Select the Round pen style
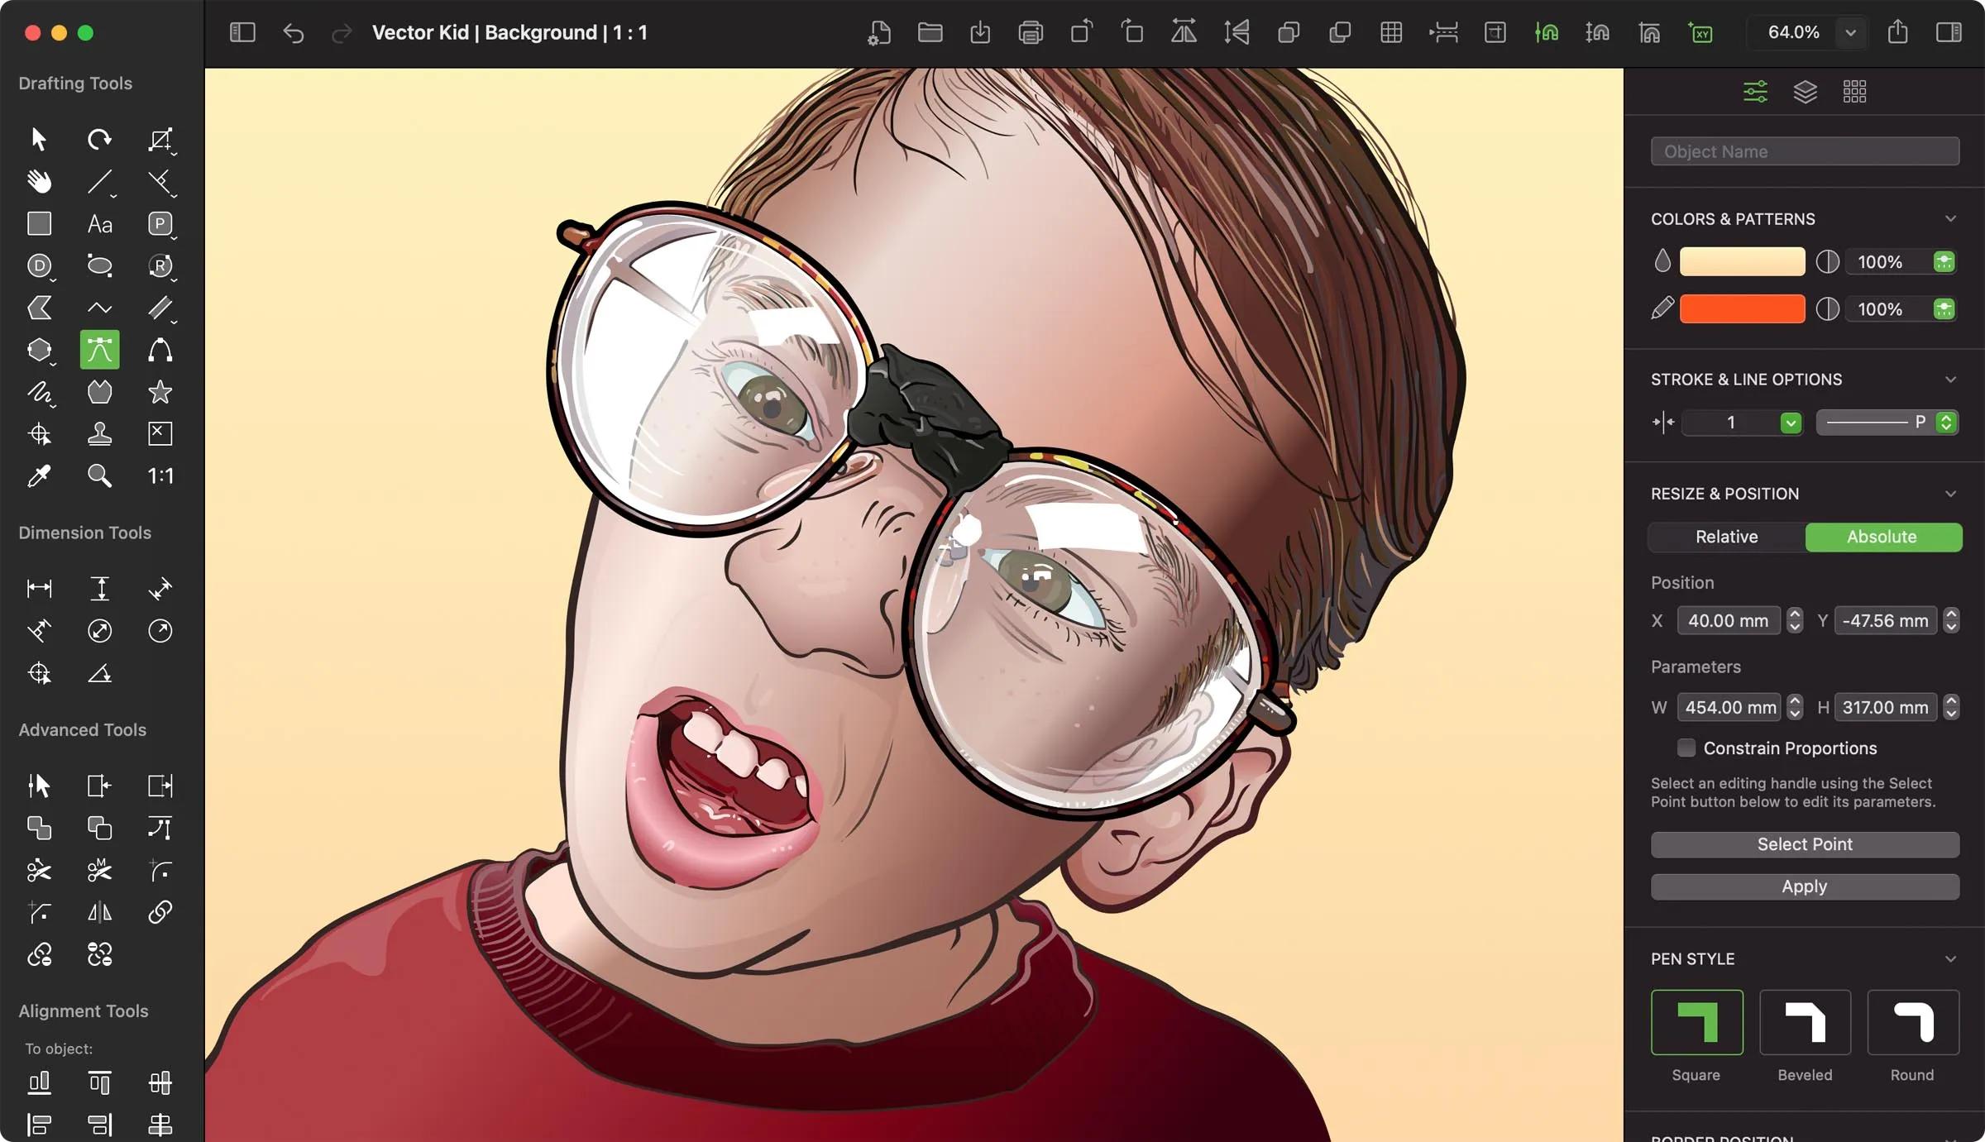The height and width of the screenshot is (1142, 1985). [1911, 1022]
